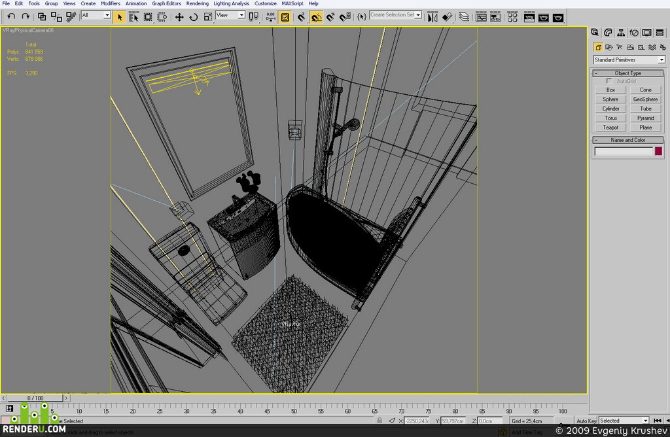Screen dimensions: 670x437
Task: Toggle the Angle Snap button
Action: pyautogui.click(x=316, y=17)
